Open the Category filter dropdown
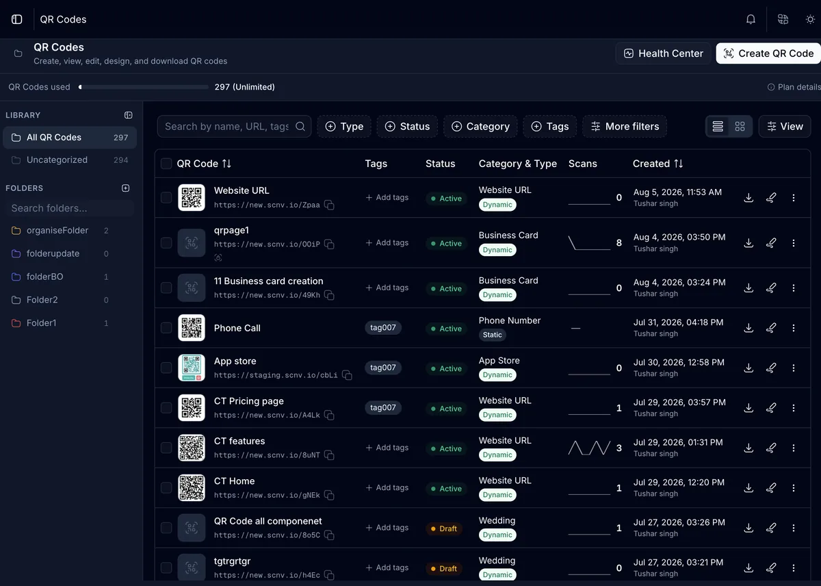The image size is (821, 586). tap(481, 127)
